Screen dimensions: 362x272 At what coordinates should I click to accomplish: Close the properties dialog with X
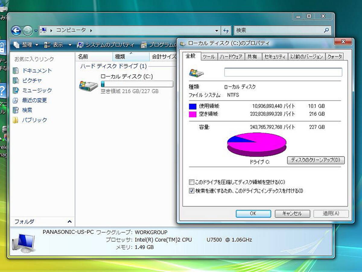tap(343, 42)
